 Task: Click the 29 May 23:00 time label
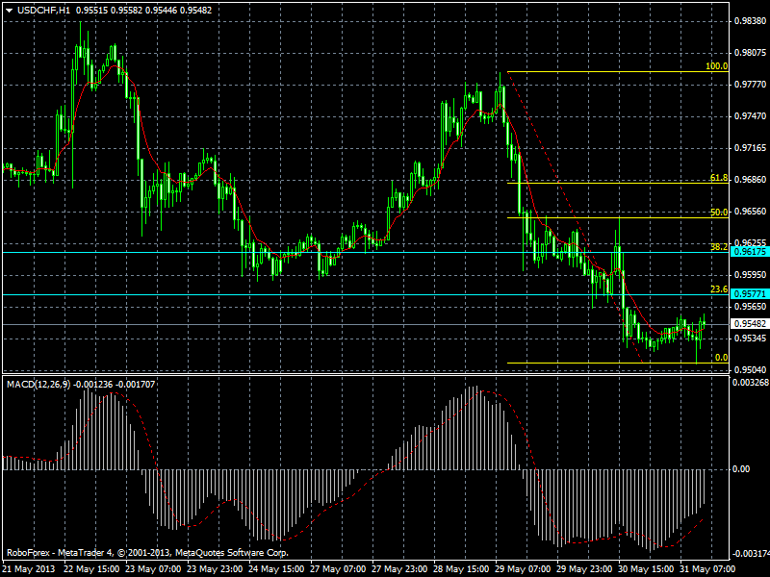coord(584,569)
